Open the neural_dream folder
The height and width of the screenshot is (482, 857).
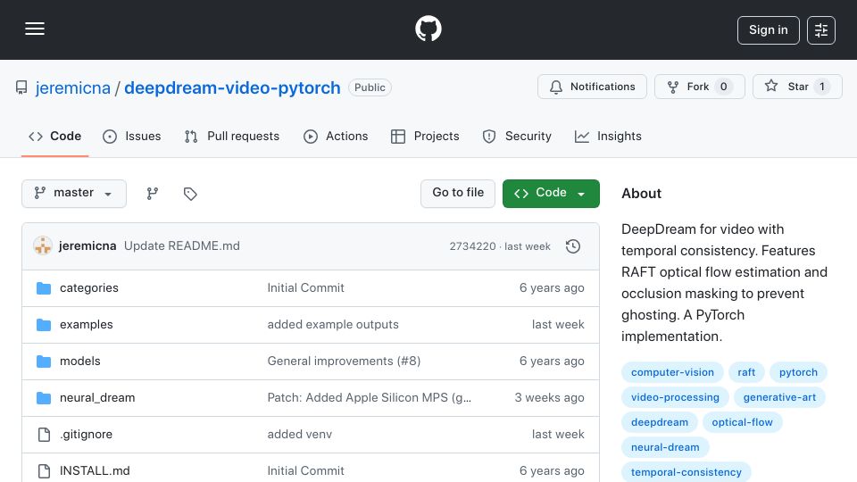pyautogui.click(x=97, y=398)
